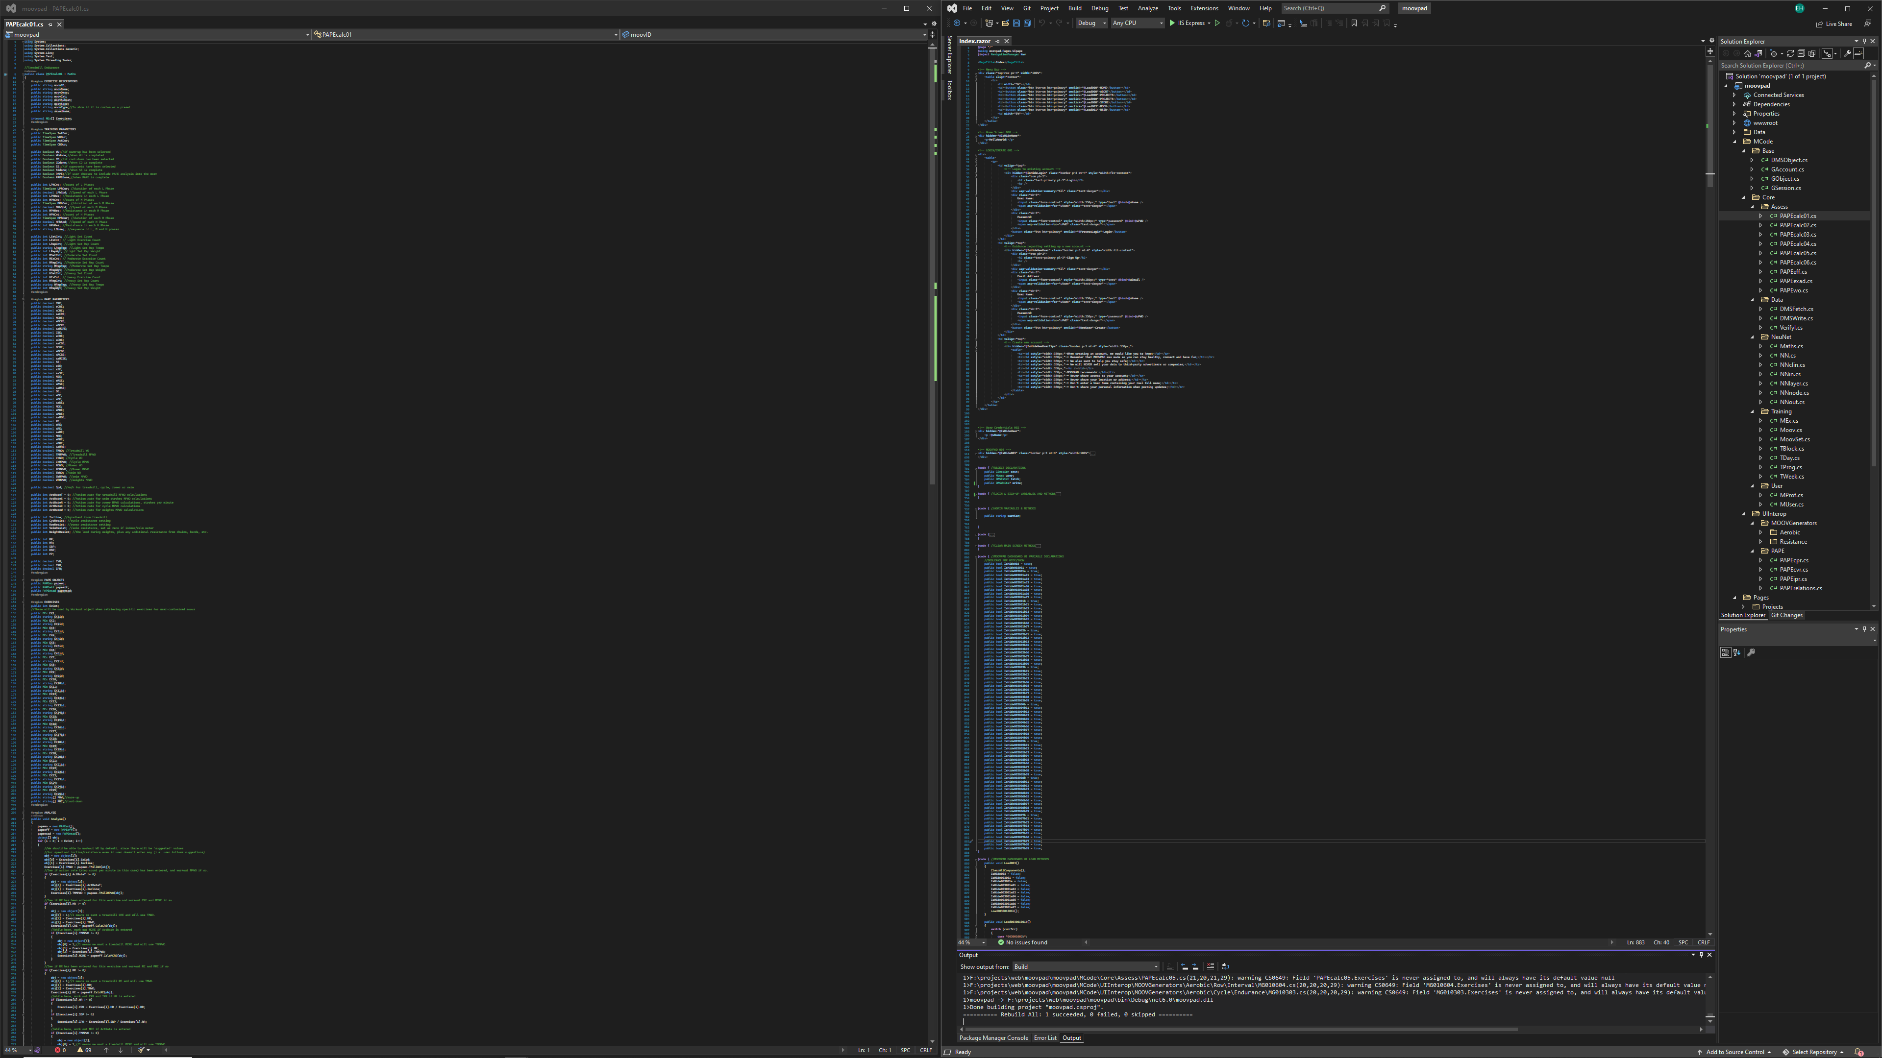Open Properties wrench icon in Solution Explorer toolbar
1882x1058 pixels.
[1848, 53]
